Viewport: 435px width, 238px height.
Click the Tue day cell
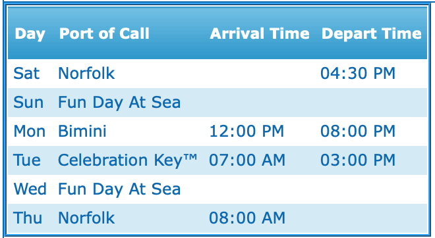coord(26,160)
